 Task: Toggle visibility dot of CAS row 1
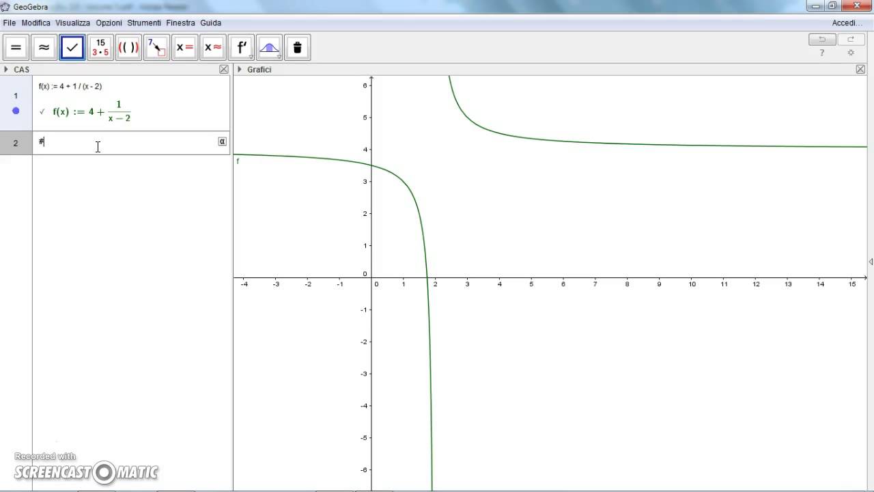(x=16, y=111)
